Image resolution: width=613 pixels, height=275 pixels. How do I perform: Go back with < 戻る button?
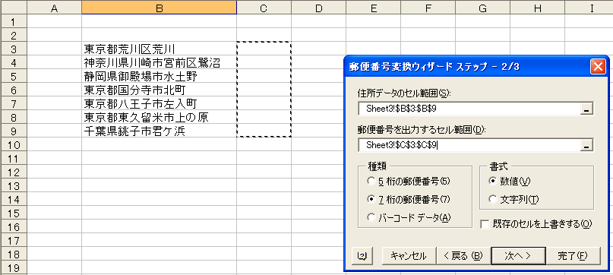coord(463,256)
